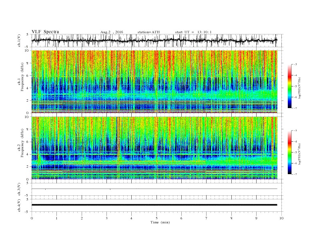The width and height of the screenshot is (317, 245).
Task: Click the "-5" tick on ch.2 colorbar
Action: [295, 152]
